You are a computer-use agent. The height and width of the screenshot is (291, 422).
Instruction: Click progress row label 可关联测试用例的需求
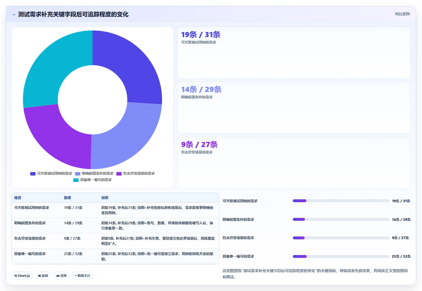(x=240, y=201)
